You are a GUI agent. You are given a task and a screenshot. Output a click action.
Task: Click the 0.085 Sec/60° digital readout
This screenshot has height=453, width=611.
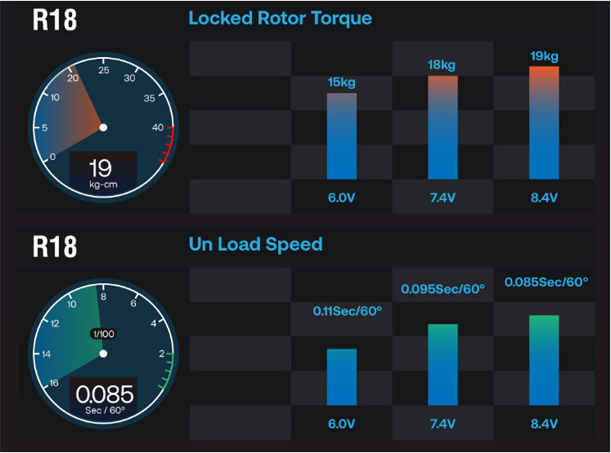[103, 399]
